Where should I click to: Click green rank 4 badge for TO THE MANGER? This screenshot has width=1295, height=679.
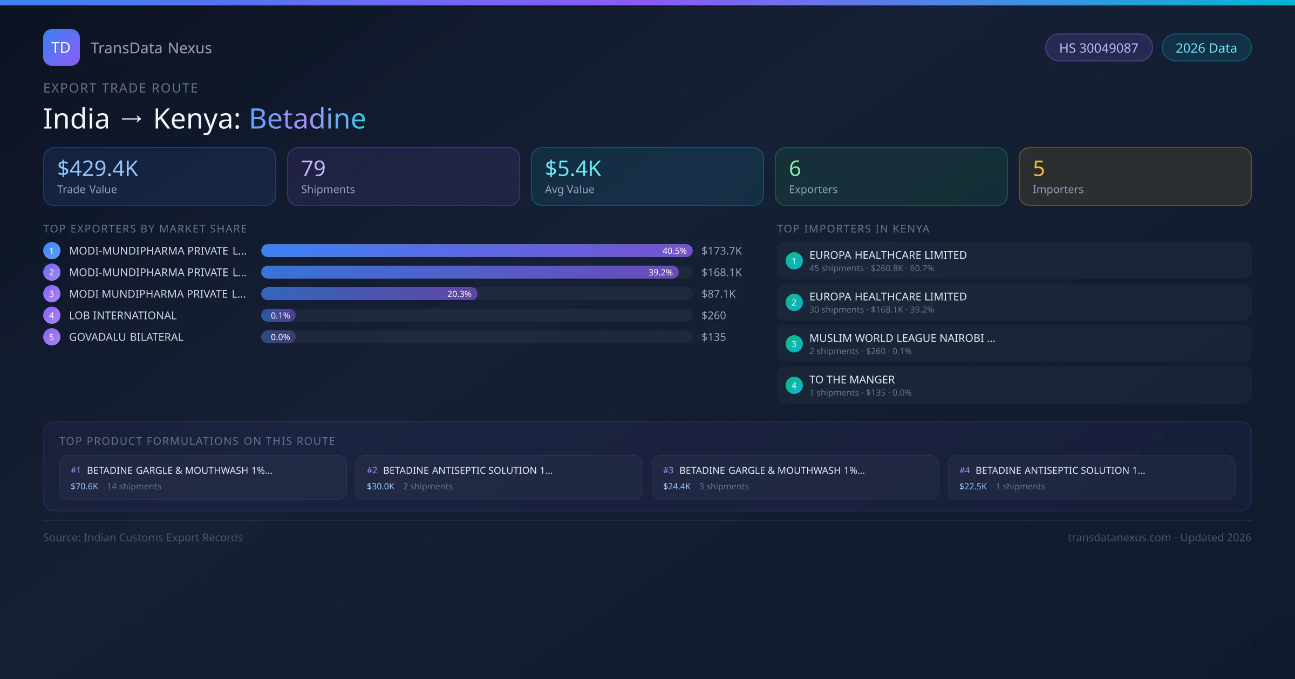(x=794, y=385)
